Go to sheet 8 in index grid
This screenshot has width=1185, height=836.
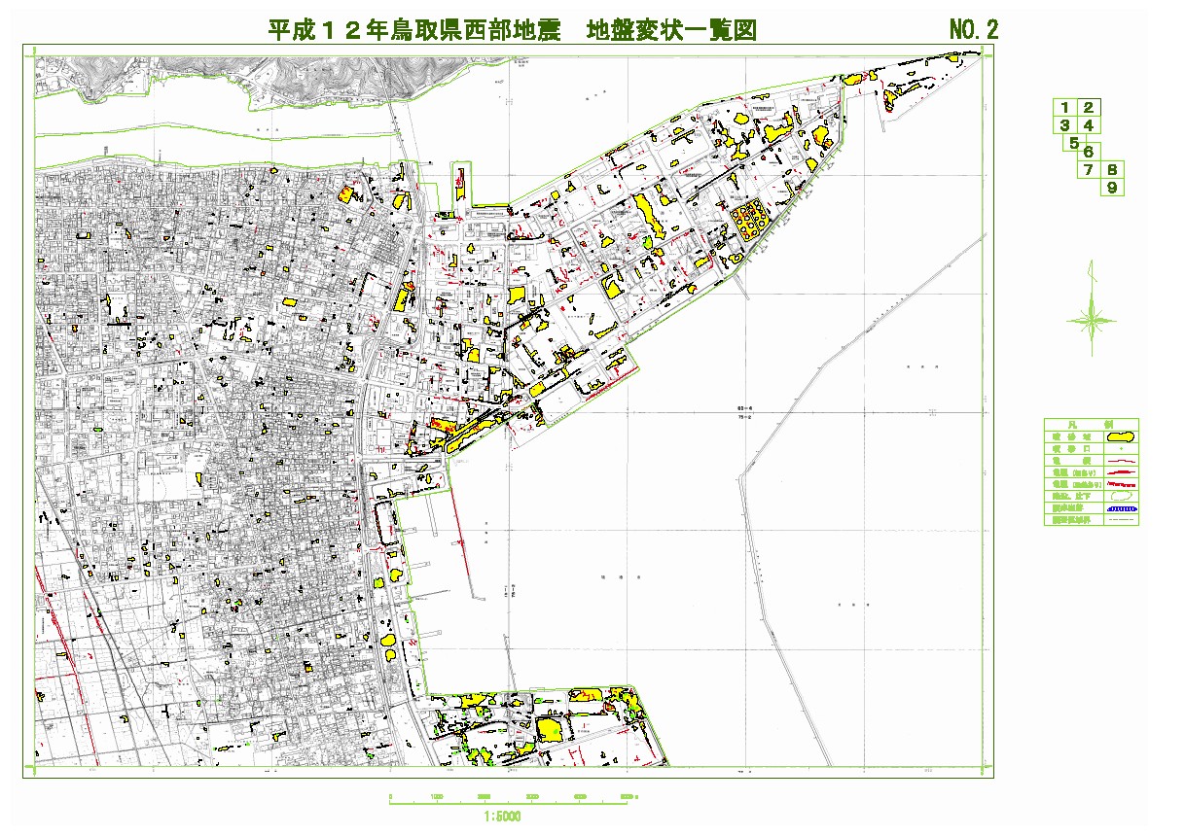(1112, 169)
